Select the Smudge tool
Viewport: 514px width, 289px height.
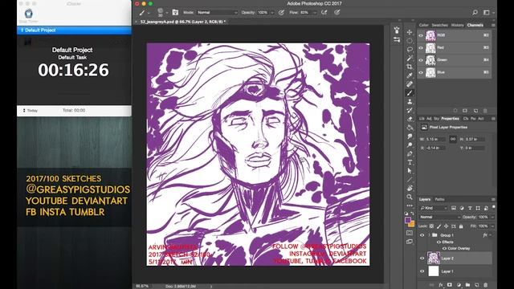click(410, 136)
